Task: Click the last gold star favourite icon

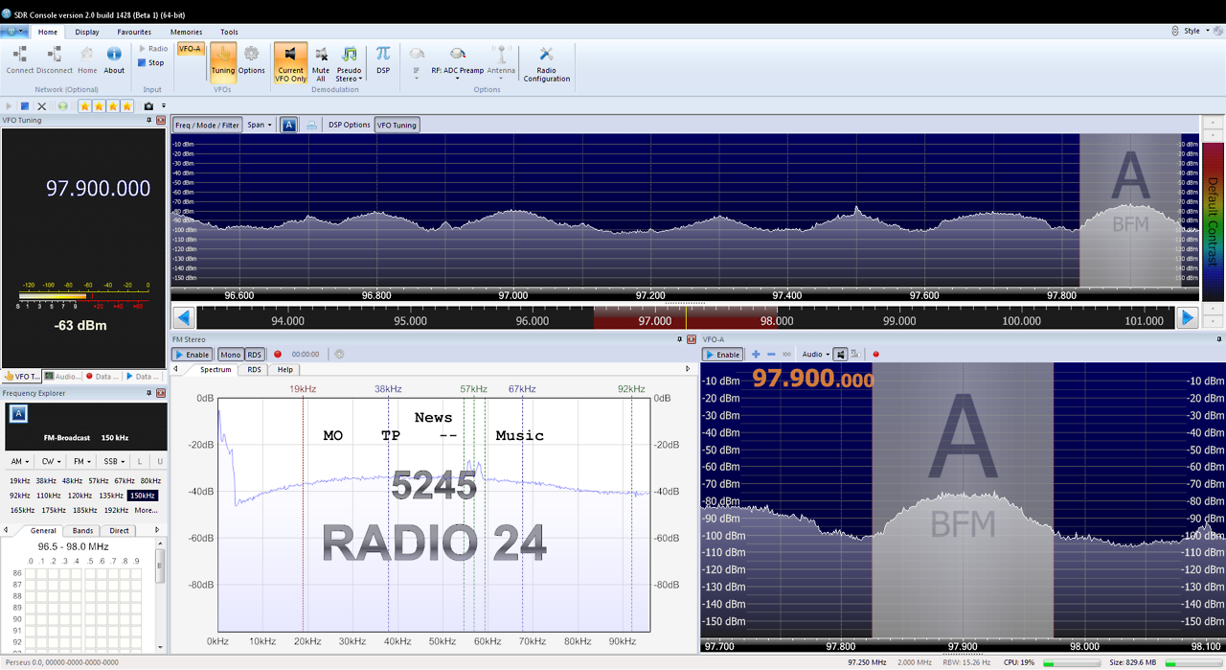Action: pyautogui.click(x=126, y=106)
